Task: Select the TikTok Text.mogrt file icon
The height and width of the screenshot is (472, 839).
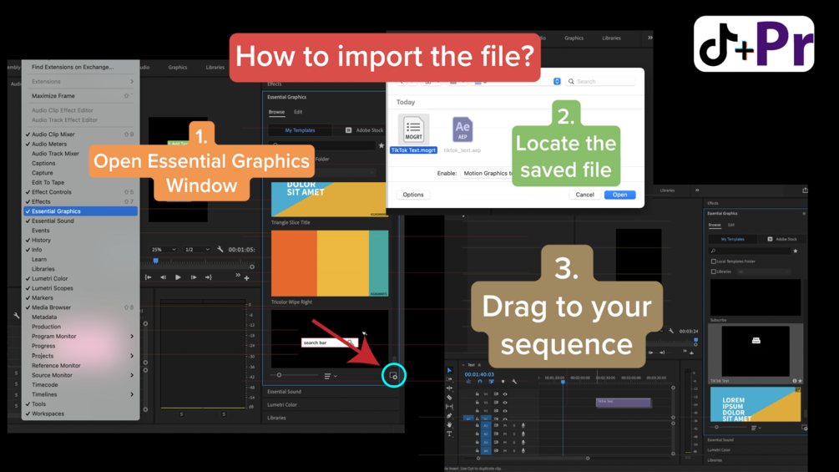Action: pyautogui.click(x=413, y=129)
